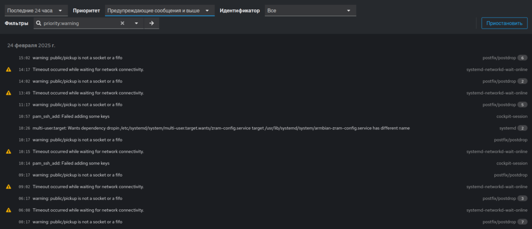
Task: Expand the filter options caret next to search
Action: [137, 23]
